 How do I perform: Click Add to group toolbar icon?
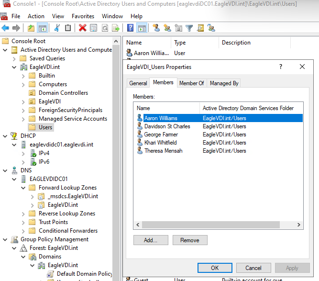211,28
